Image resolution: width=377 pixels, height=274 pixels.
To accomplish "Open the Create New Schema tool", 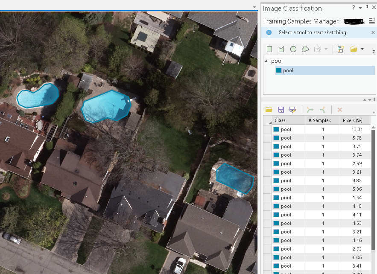I will [340, 49].
